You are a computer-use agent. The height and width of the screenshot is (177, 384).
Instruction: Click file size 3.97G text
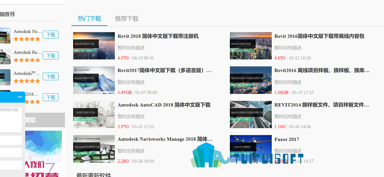click(123, 127)
